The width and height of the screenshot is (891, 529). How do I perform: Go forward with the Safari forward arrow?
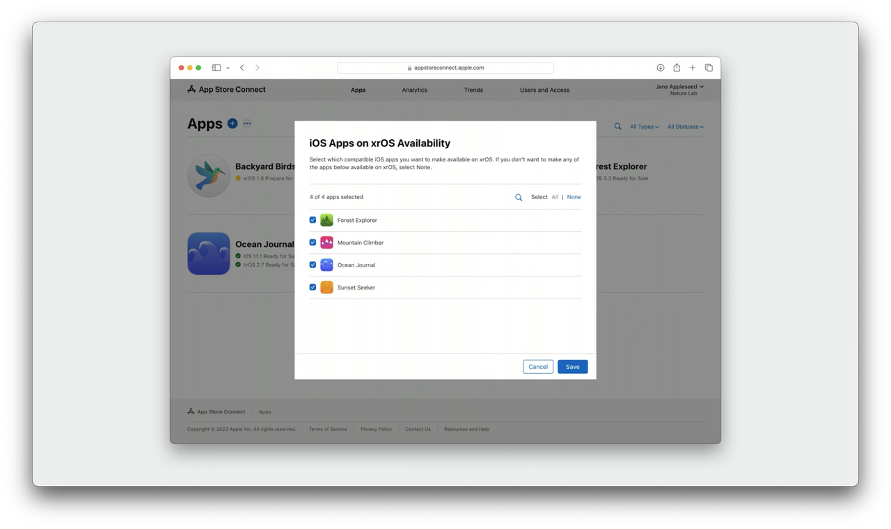[258, 68]
